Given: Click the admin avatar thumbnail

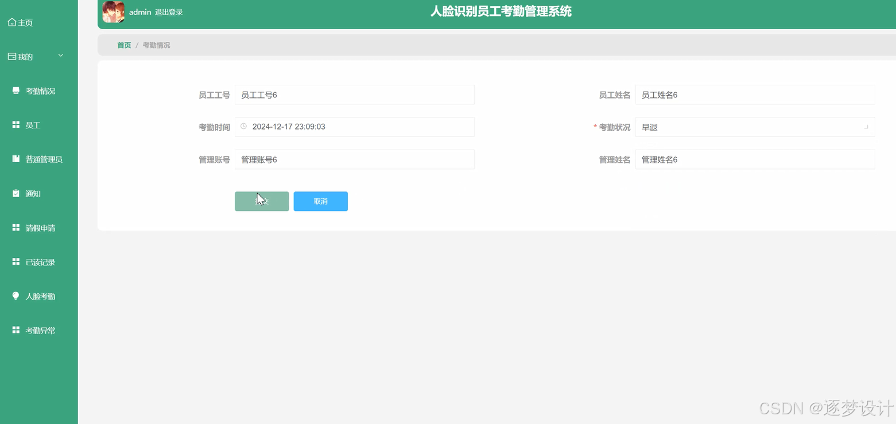Looking at the screenshot, I should click(113, 11).
